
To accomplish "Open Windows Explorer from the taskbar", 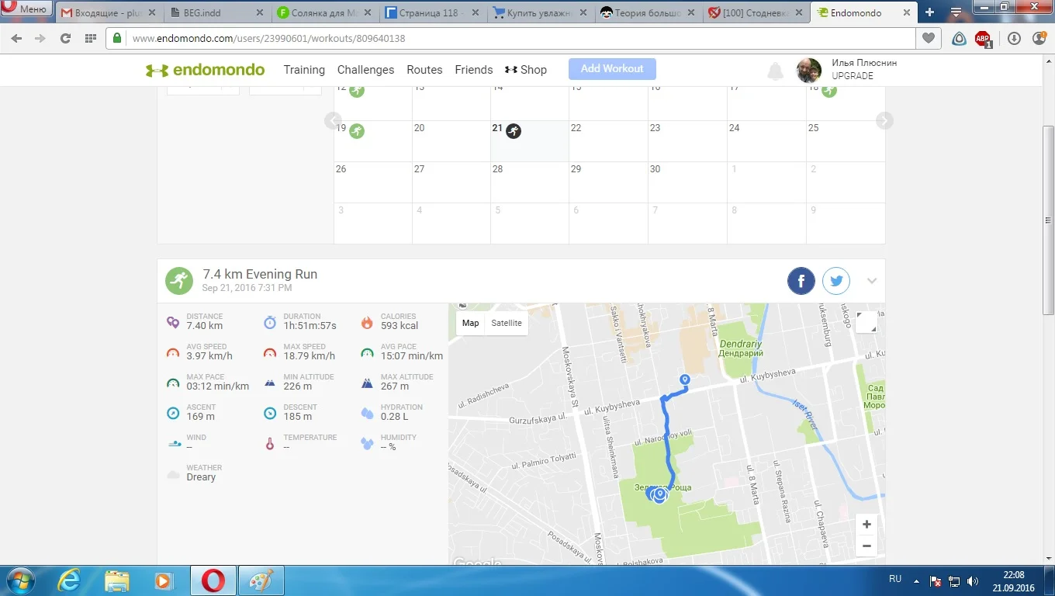I will pyautogui.click(x=117, y=580).
